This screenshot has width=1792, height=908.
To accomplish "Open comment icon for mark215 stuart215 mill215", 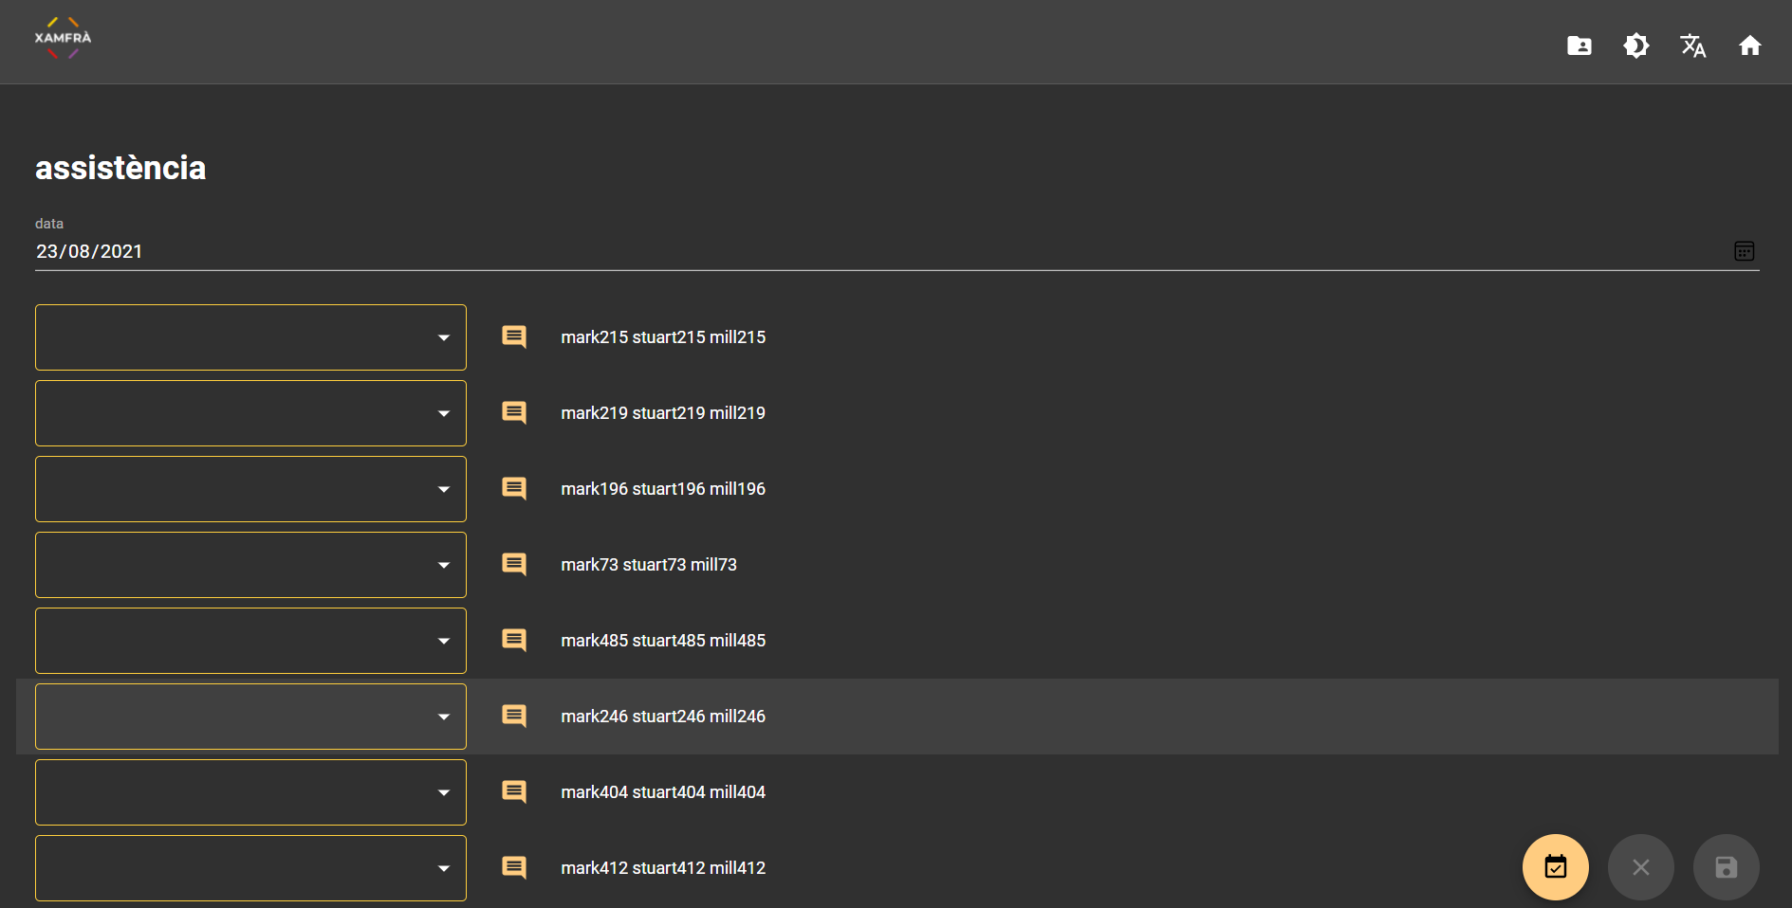I will click(514, 337).
